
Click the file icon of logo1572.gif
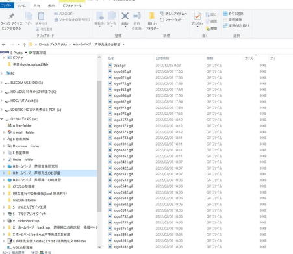110,120
